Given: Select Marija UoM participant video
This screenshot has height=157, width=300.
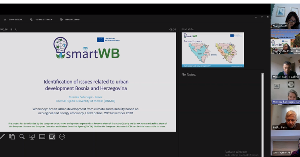Looking at the screenshot, I should coord(285,16).
